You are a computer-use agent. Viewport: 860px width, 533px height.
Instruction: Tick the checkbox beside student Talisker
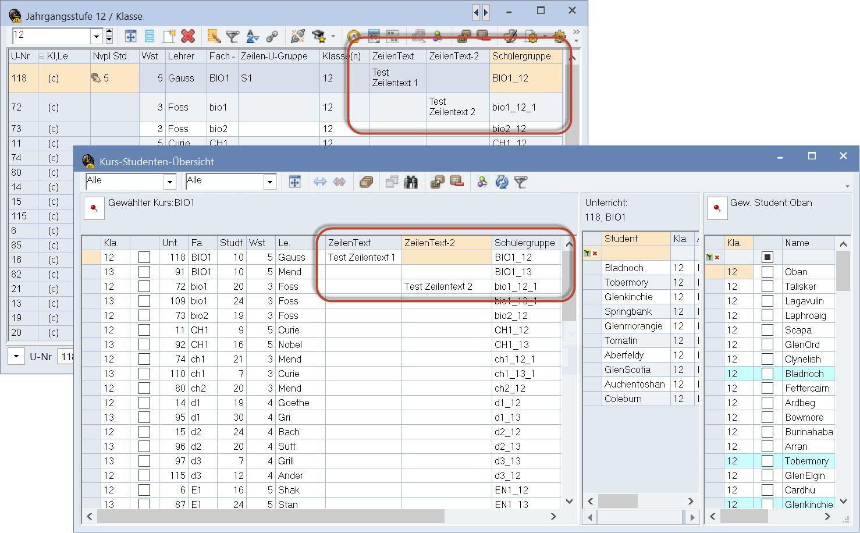coord(767,286)
